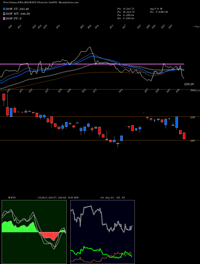Click inside the green MACD histogram panel
The image size is (200, 264).
[x=34, y=232]
